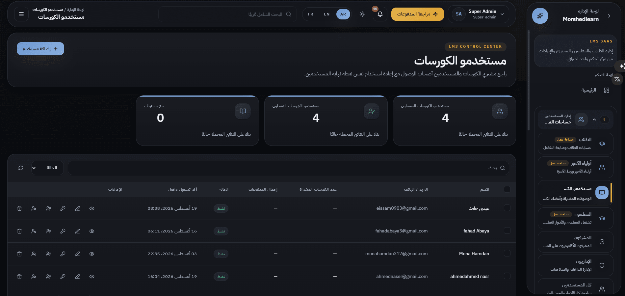625x296 pixels.
Task: Delete user eissam0903@gmail.com with the trash icon
Action: click(19, 208)
